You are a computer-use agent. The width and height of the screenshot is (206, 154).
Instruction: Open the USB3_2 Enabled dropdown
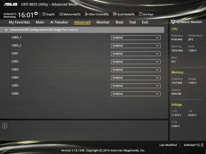pos(136,46)
